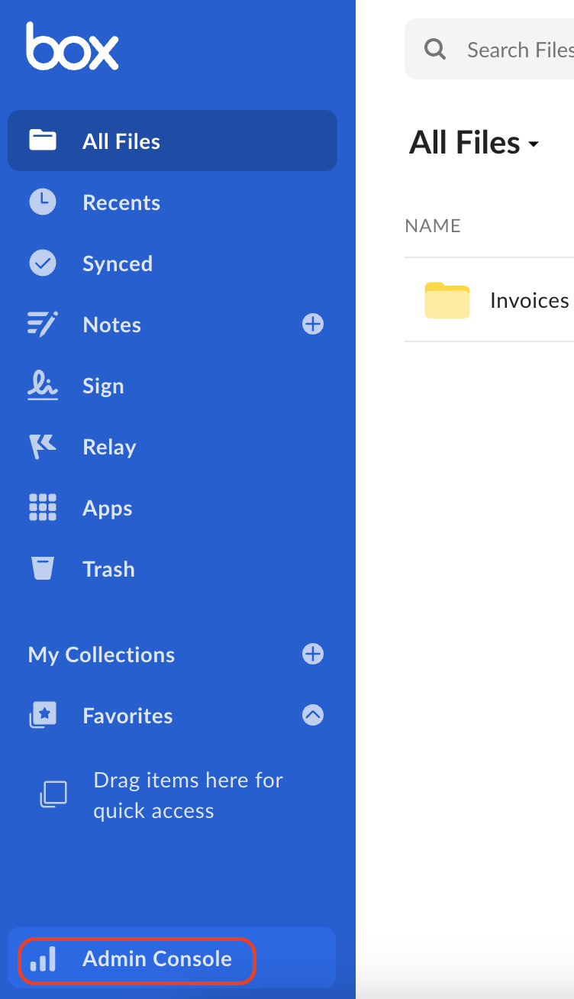This screenshot has width=574, height=999.
Task: Collapse the Favorites section with the chevron
Action: coord(313,715)
